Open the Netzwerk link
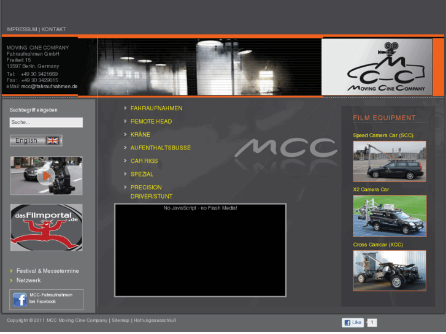Viewport: 446px width, 334px height. 28,280
